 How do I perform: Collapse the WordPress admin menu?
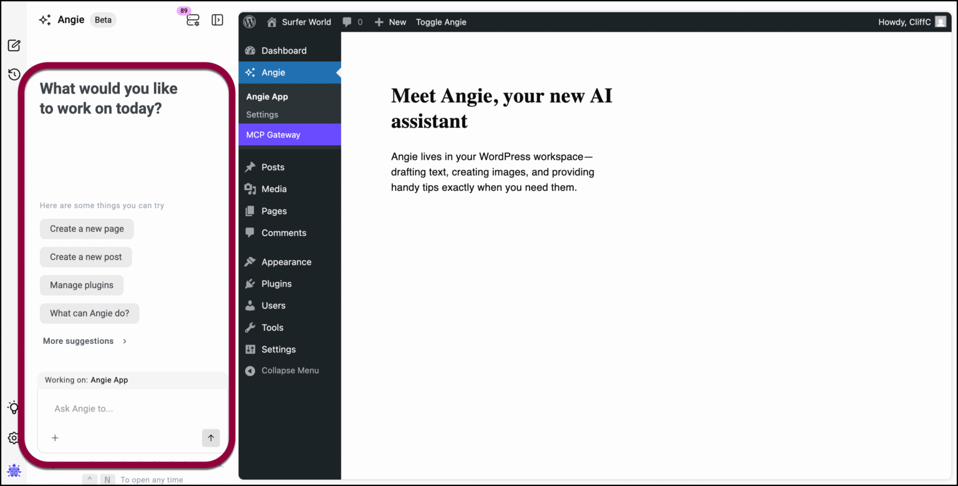tap(290, 371)
